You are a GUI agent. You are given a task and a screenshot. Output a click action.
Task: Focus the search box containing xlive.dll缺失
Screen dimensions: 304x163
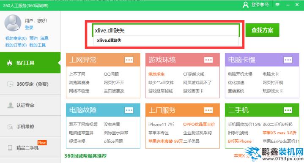coord(166,30)
